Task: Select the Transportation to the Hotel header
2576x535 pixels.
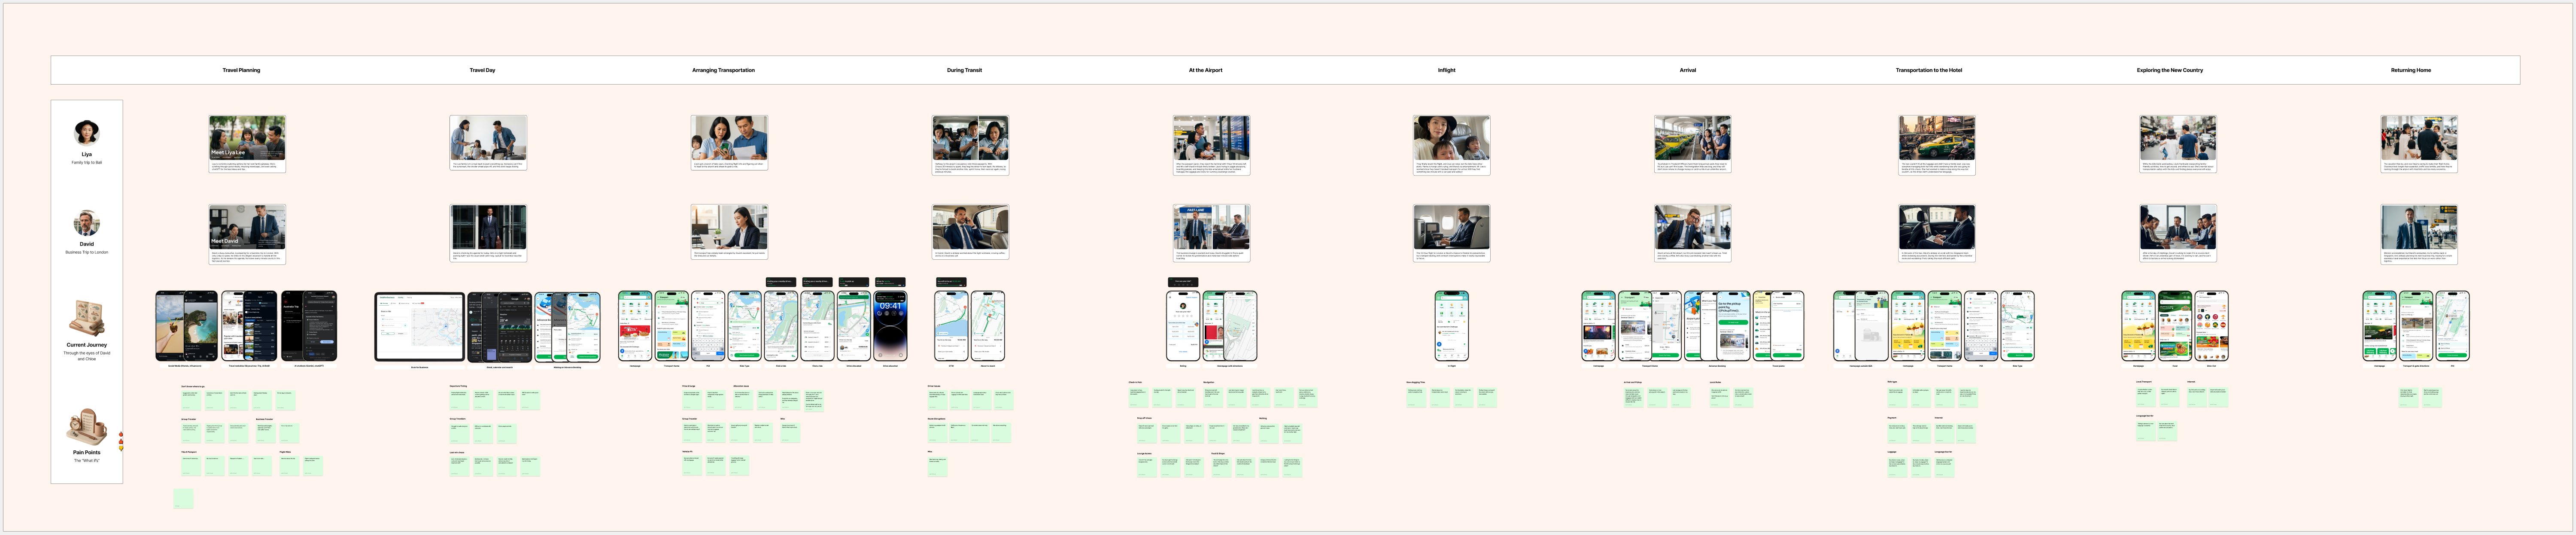Action: (1928, 70)
